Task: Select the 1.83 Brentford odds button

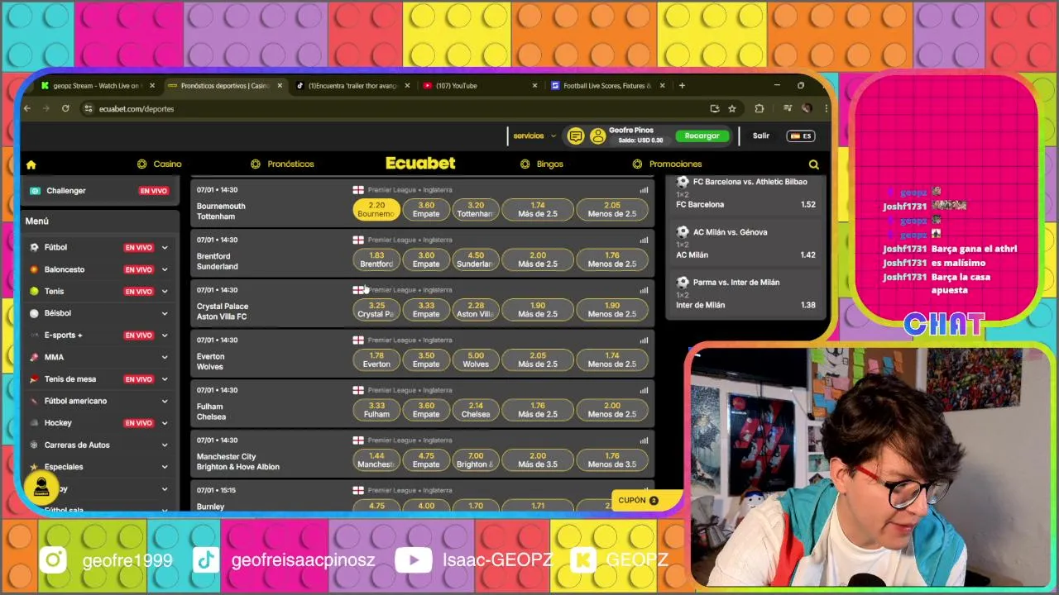Action: [x=376, y=260]
